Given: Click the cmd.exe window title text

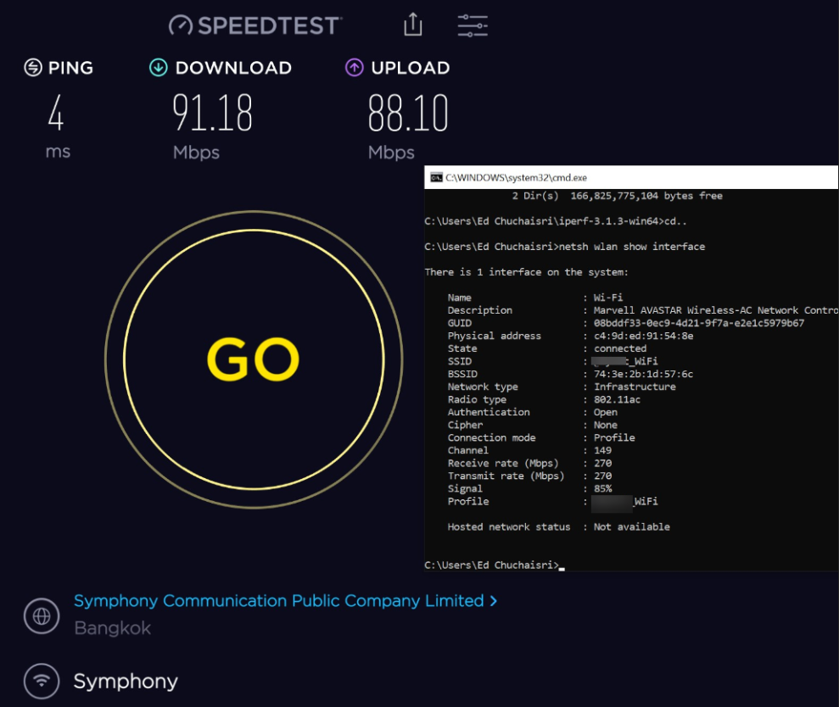Looking at the screenshot, I should coord(517,177).
